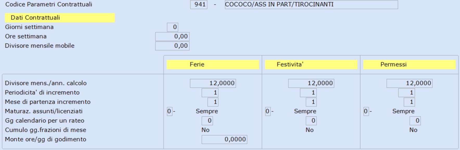This screenshot has height=150, width=460.
Task: Click the Ferie Maturaz. assunti/licenziati code field
Action: pyautogui.click(x=170, y=111)
